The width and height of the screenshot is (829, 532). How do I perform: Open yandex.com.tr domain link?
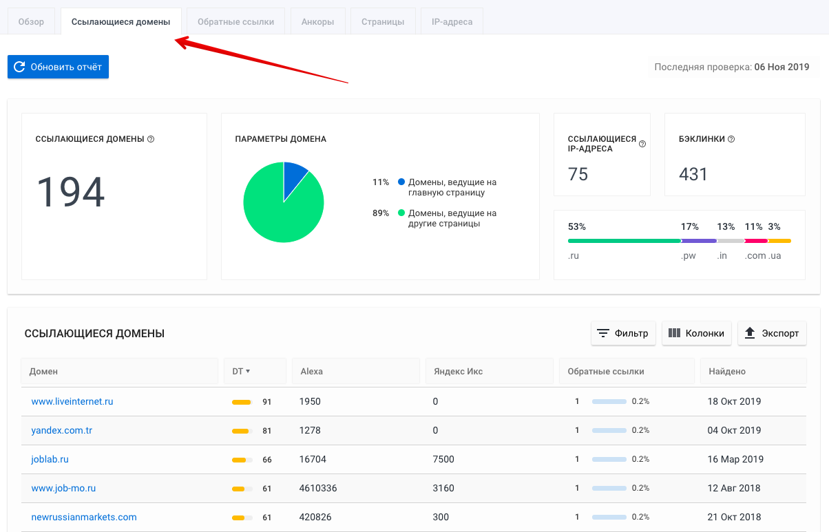tap(62, 430)
